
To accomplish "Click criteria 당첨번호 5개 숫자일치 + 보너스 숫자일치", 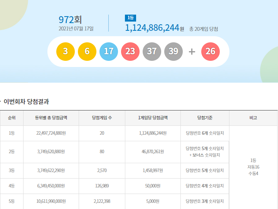I will [205, 152].
